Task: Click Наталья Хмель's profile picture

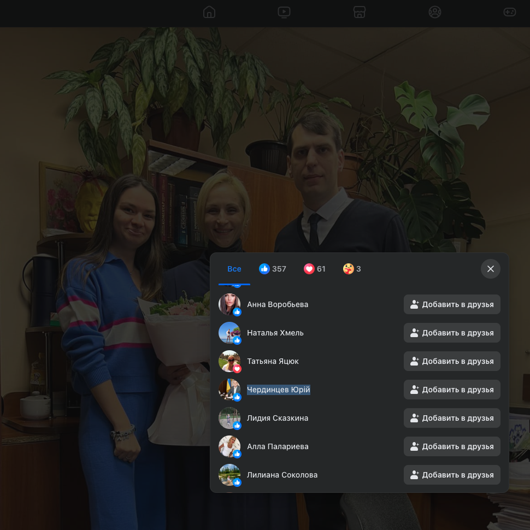Action: 229,333
